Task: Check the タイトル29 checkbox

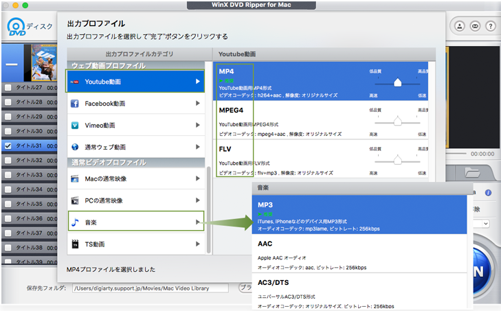Action: (x=8, y=117)
